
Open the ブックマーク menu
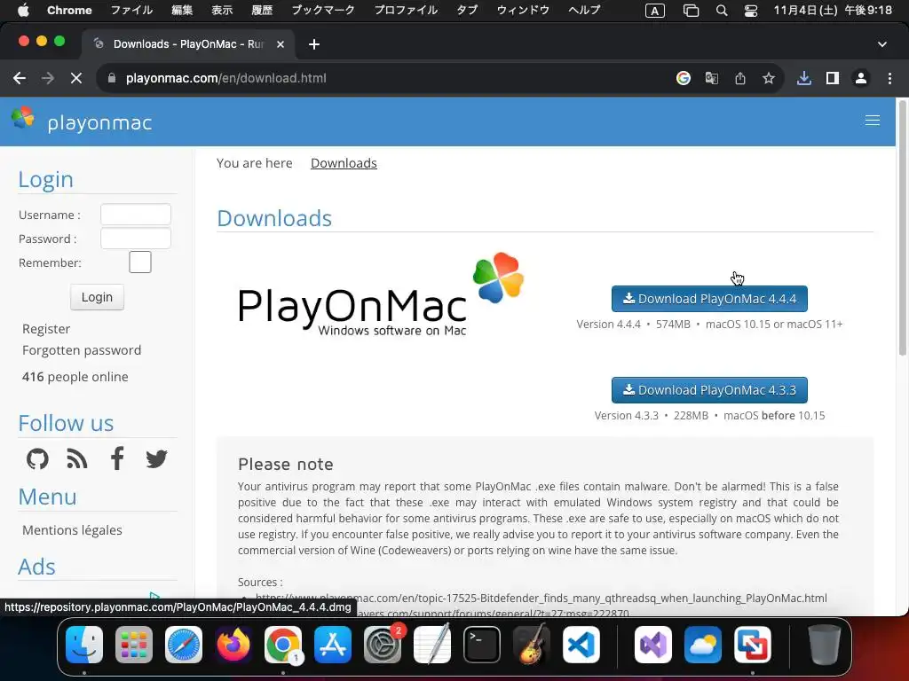[x=323, y=11]
